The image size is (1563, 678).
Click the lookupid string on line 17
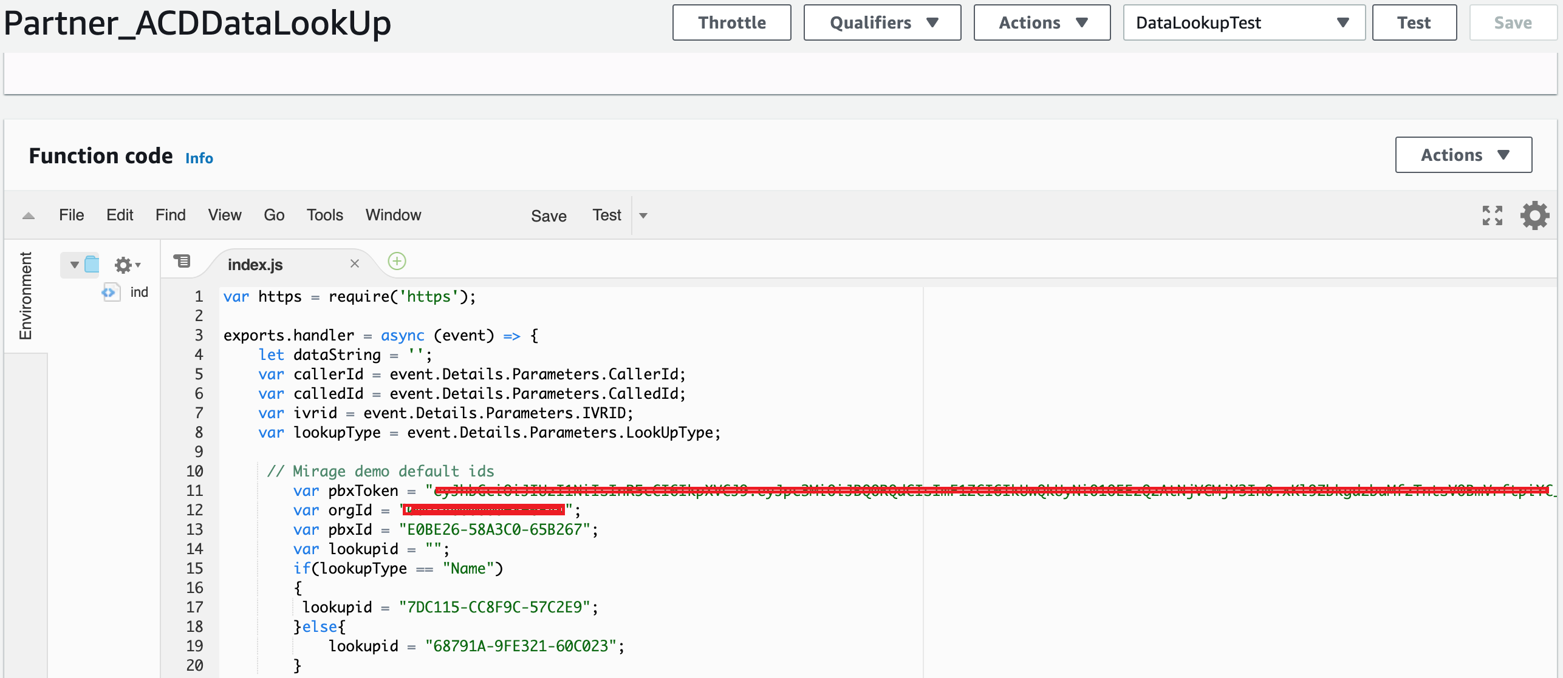point(494,607)
